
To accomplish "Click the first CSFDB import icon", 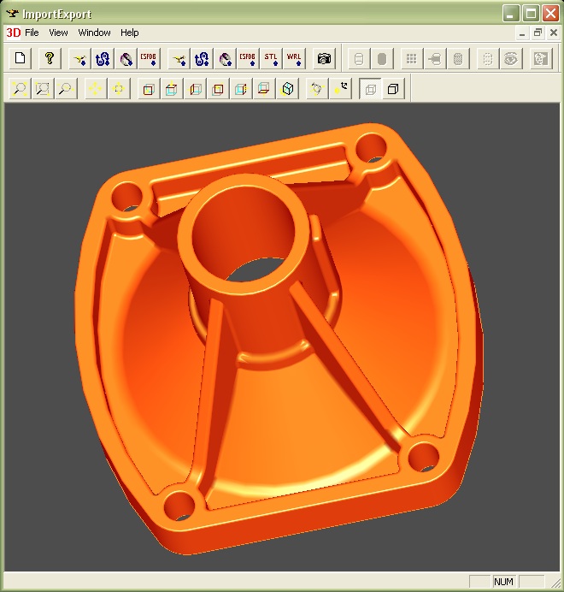I will coord(149,58).
